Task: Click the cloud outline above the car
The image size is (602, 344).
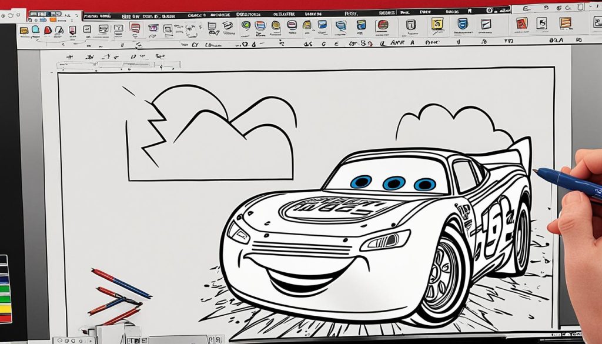Action: pos(454,123)
